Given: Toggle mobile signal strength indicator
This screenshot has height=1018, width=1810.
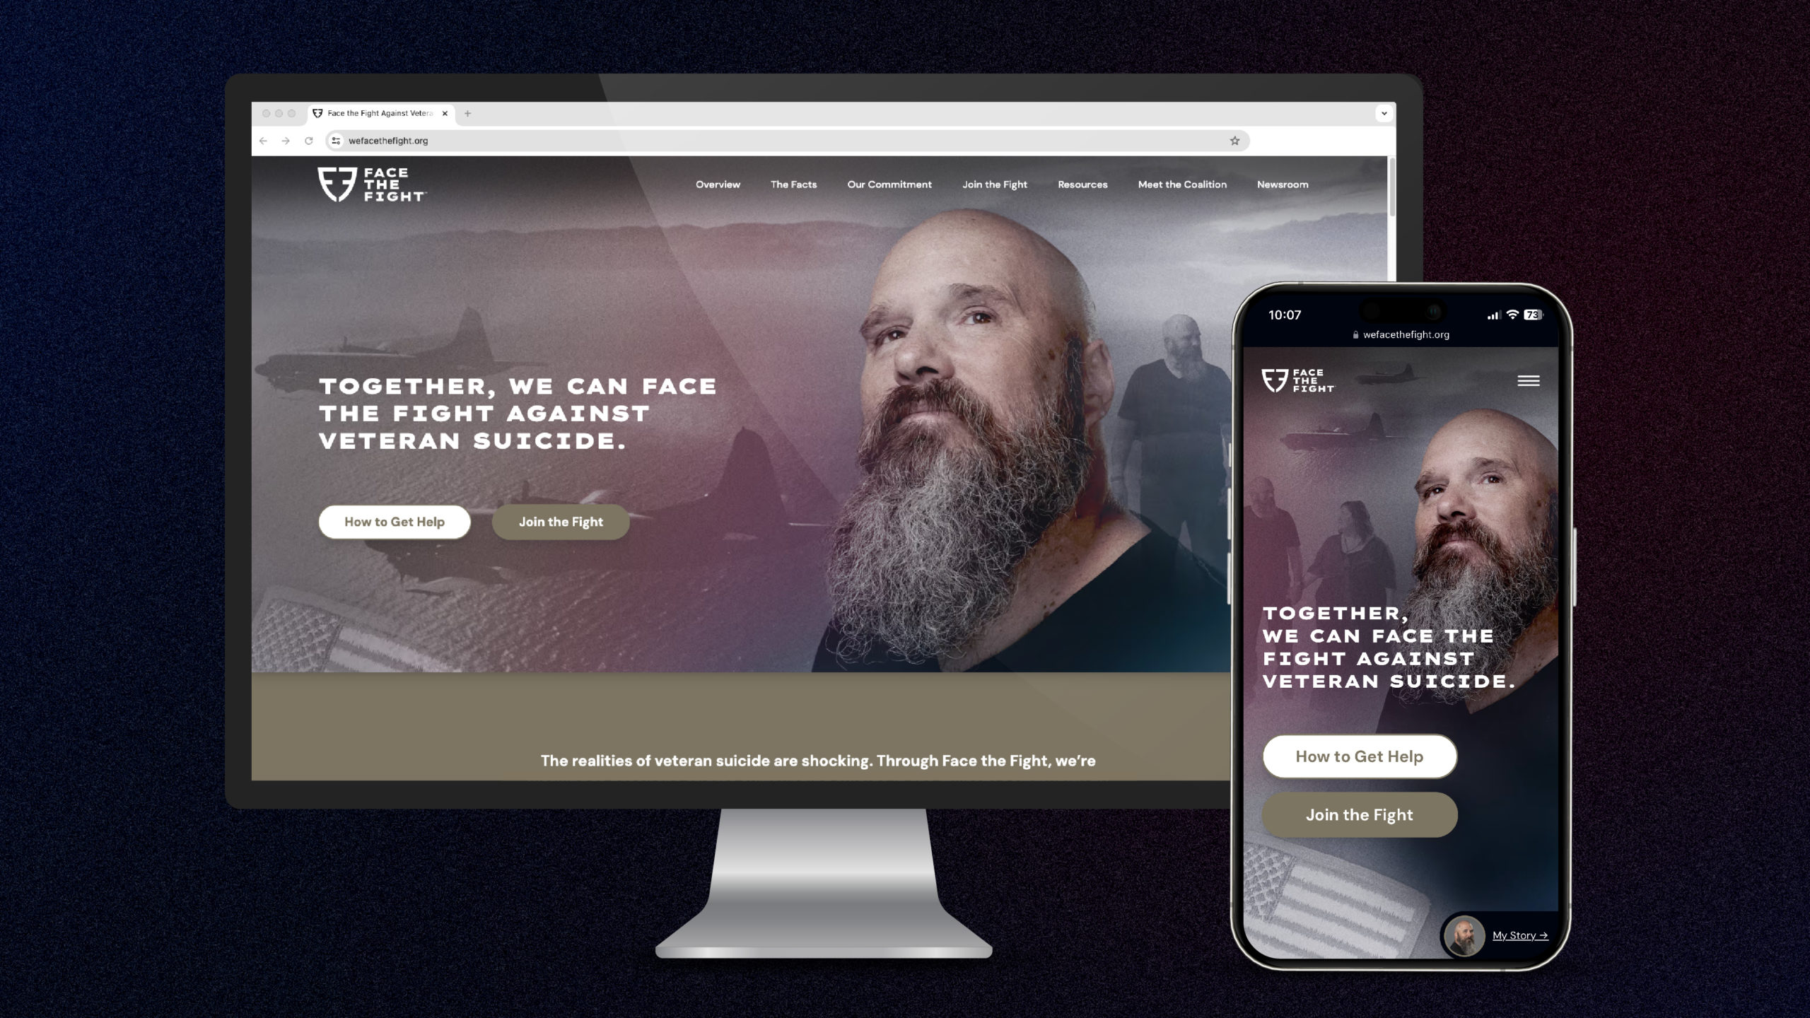Looking at the screenshot, I should [x=1493, y=313].
